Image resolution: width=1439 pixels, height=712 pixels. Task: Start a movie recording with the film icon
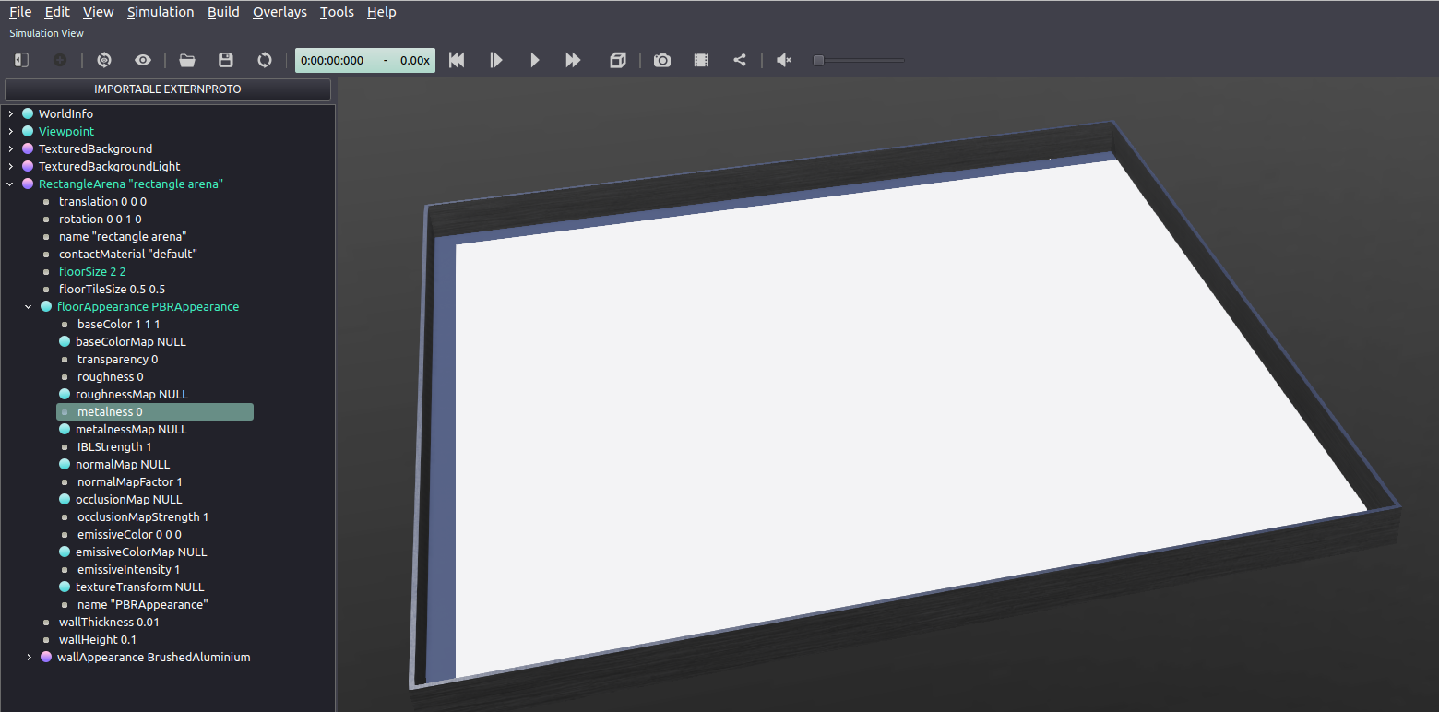pyautogui.click(x=701, y=60)
